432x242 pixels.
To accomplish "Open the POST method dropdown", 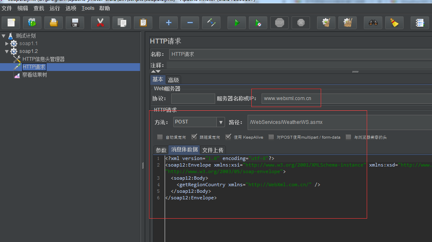I will click(x=221, y=122).
